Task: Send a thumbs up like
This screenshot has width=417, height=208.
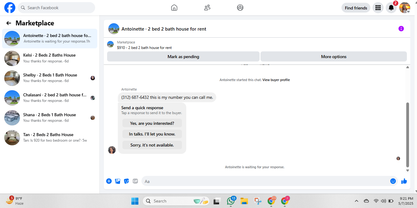Action: [404, 181]
